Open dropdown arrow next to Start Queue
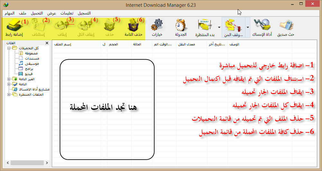This screenshot has height=171, width=322. pos(219,27)
